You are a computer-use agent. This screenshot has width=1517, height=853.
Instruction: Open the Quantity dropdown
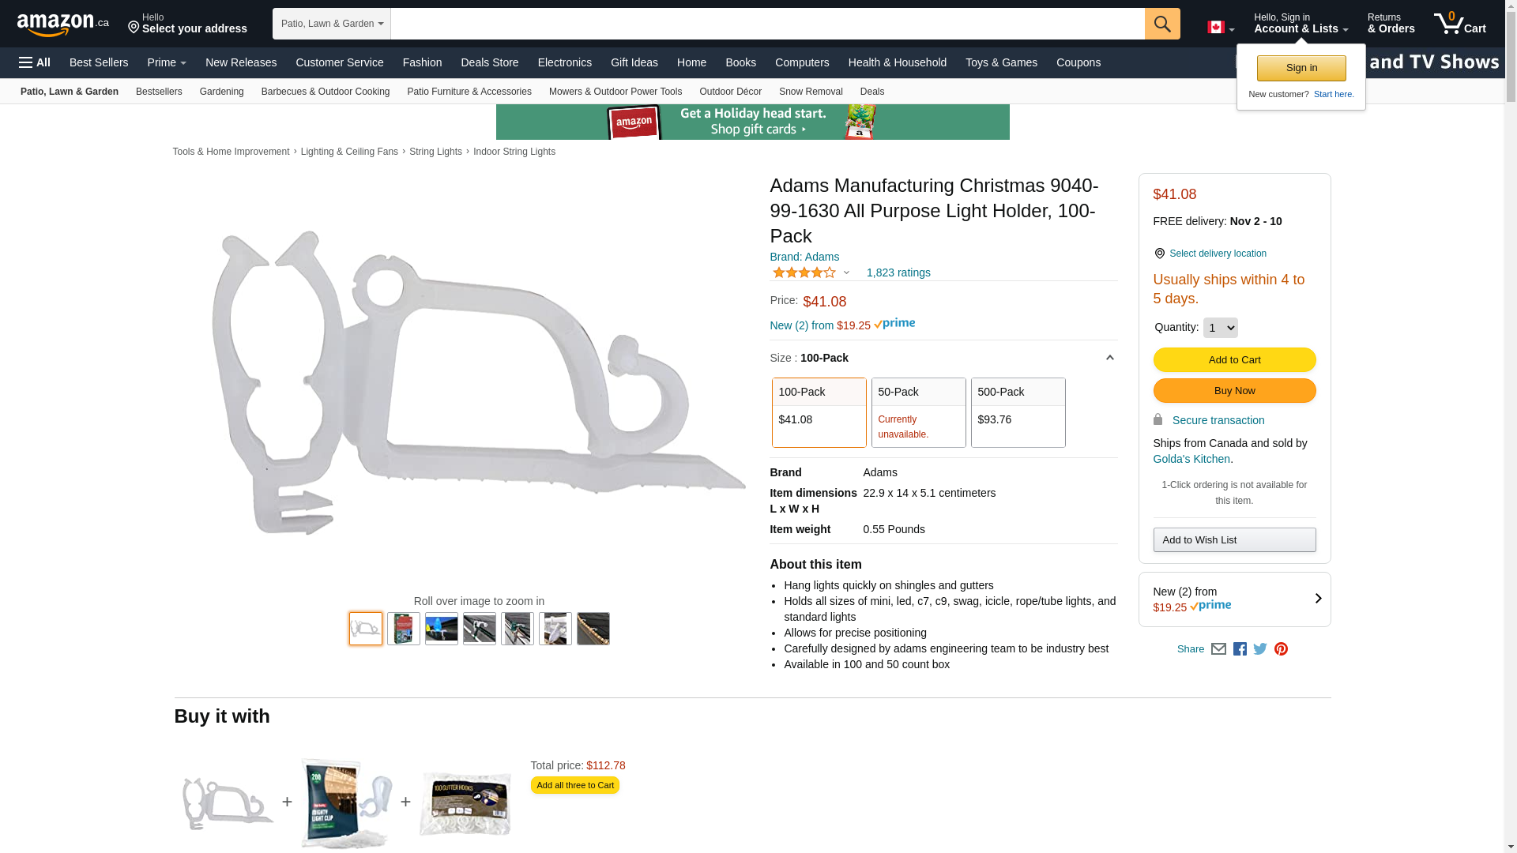pyautogui.click(x=1220, y=328)
